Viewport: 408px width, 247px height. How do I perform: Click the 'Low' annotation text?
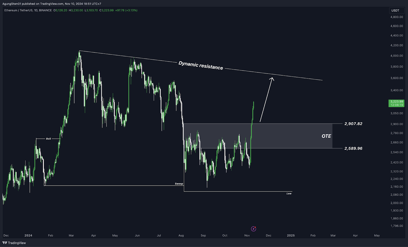click(289, 194)
